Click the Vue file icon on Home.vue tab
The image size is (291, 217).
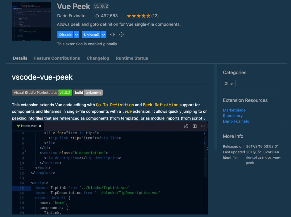[x=18, y=126]
